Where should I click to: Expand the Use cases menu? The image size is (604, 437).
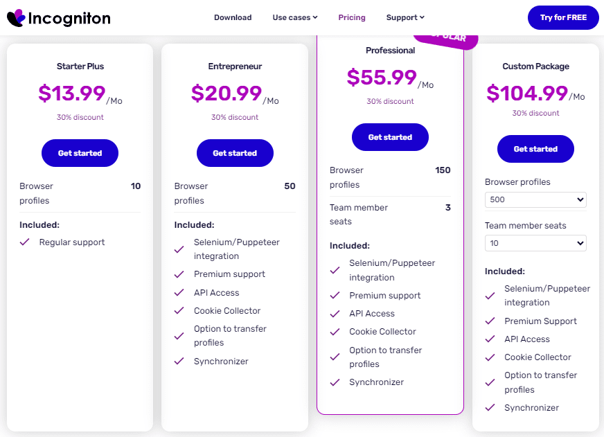point(295,17)
